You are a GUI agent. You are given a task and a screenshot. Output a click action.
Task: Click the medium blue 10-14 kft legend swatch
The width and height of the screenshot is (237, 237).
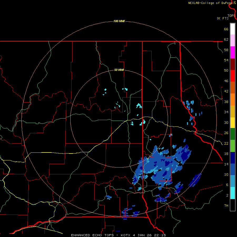coord(233,169)
